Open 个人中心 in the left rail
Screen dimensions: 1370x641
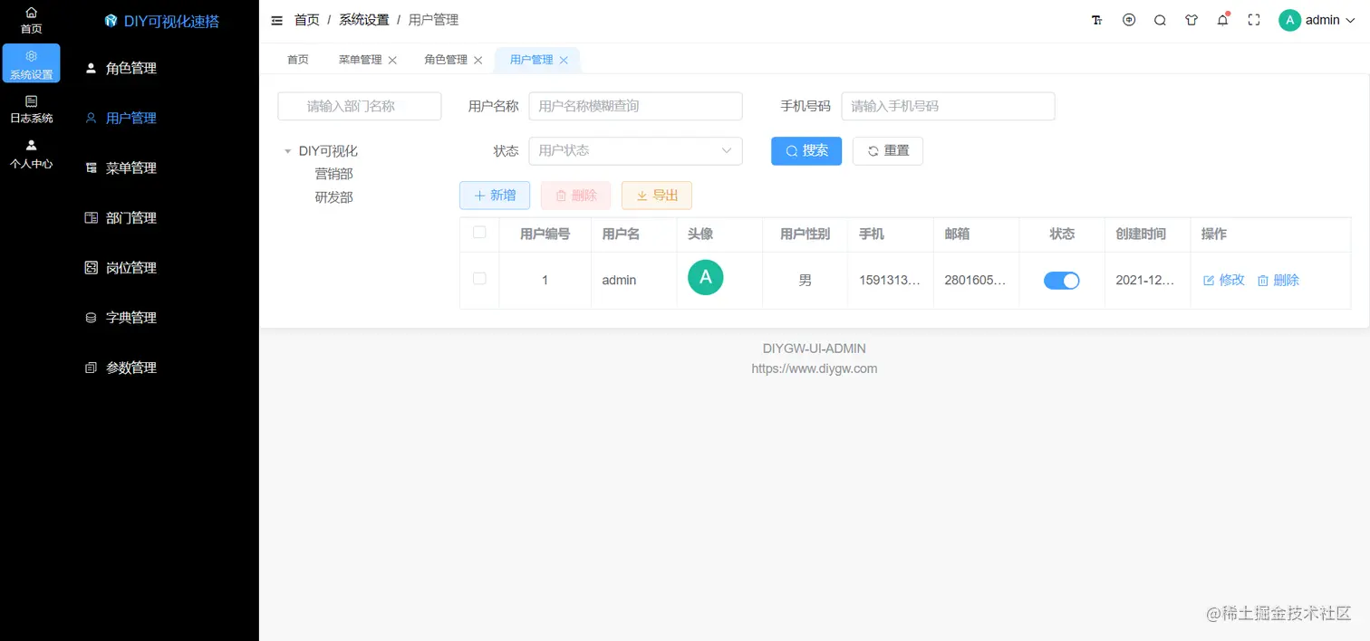pyautogui.click(x=32, y=155)
